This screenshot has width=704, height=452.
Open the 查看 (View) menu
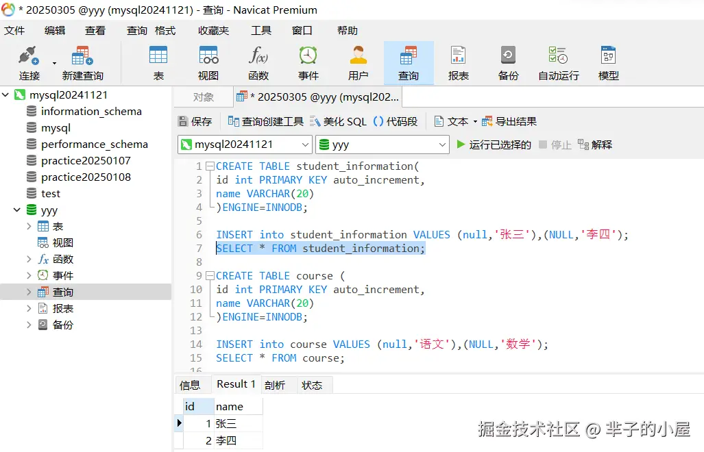point(95,31)
